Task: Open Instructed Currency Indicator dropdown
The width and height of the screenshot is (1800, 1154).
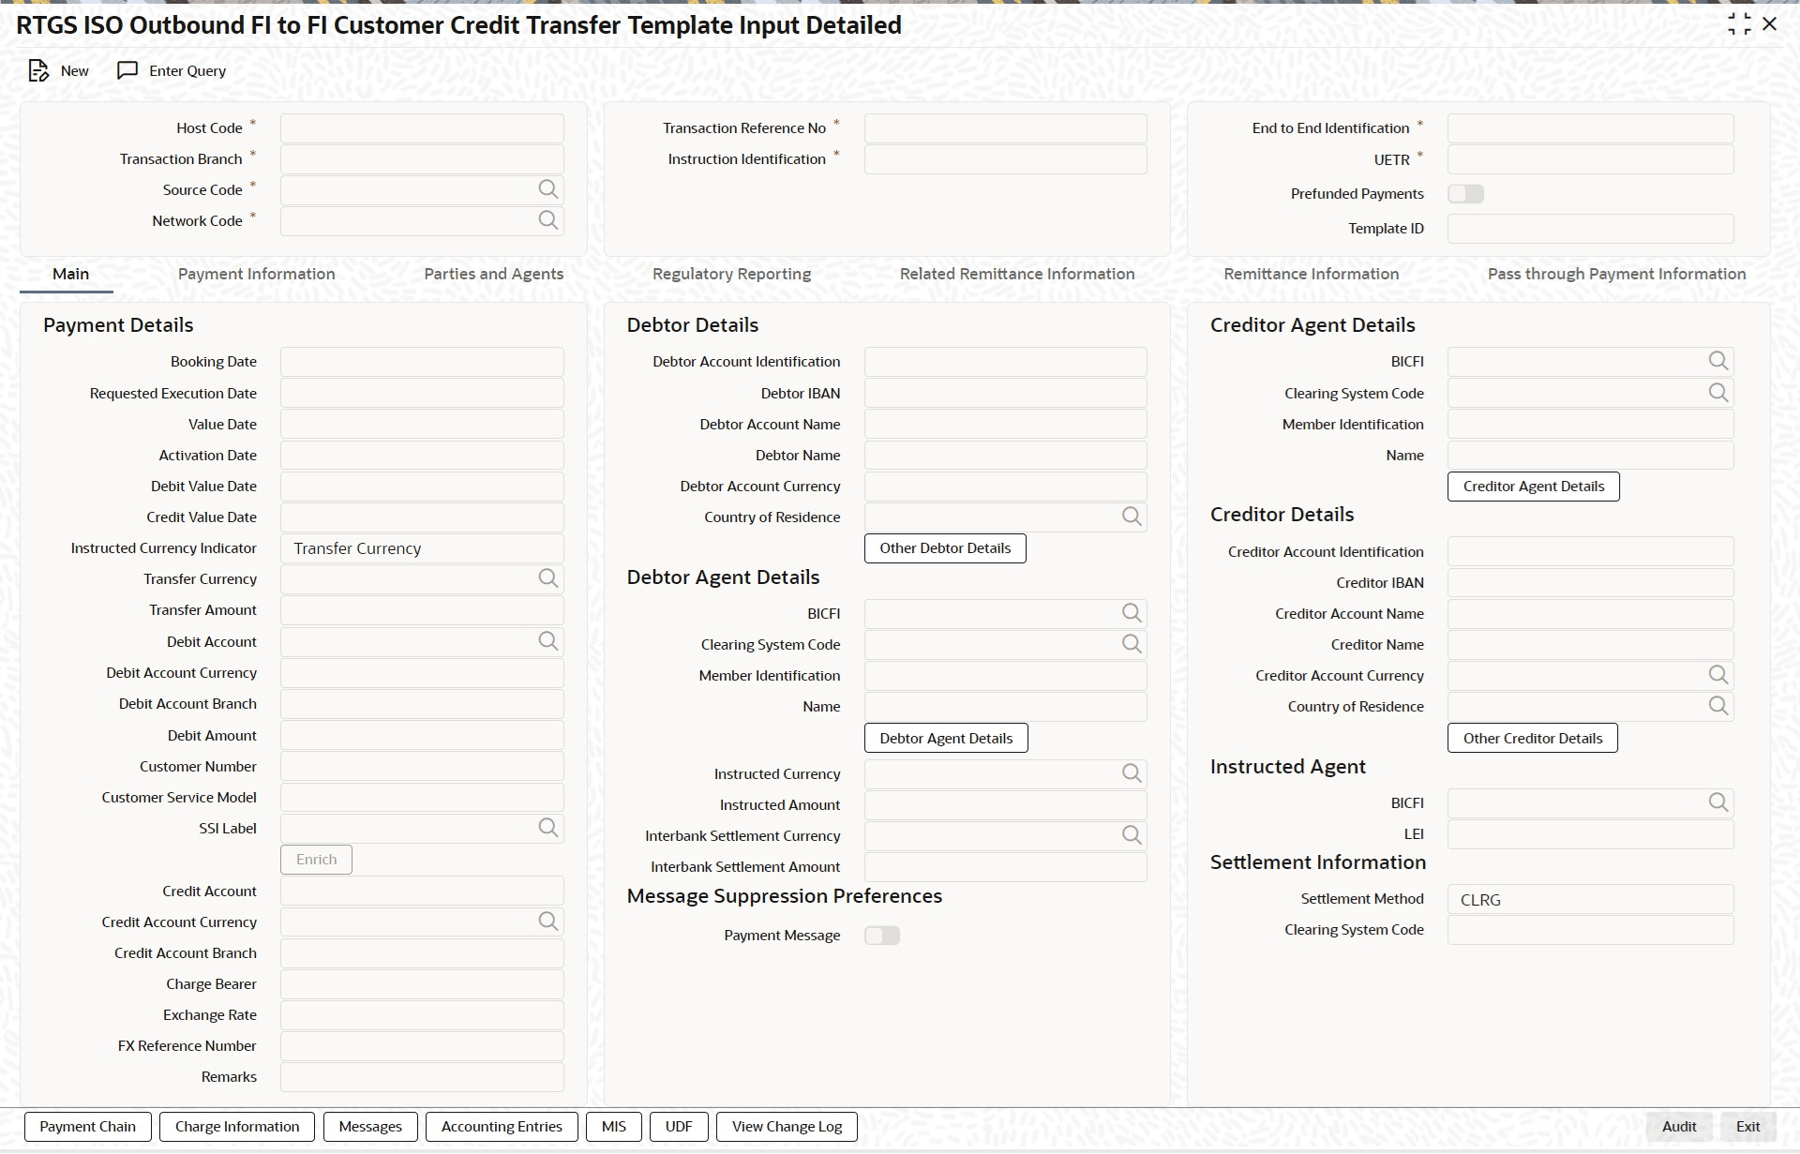Action: (x=422, y=548)
